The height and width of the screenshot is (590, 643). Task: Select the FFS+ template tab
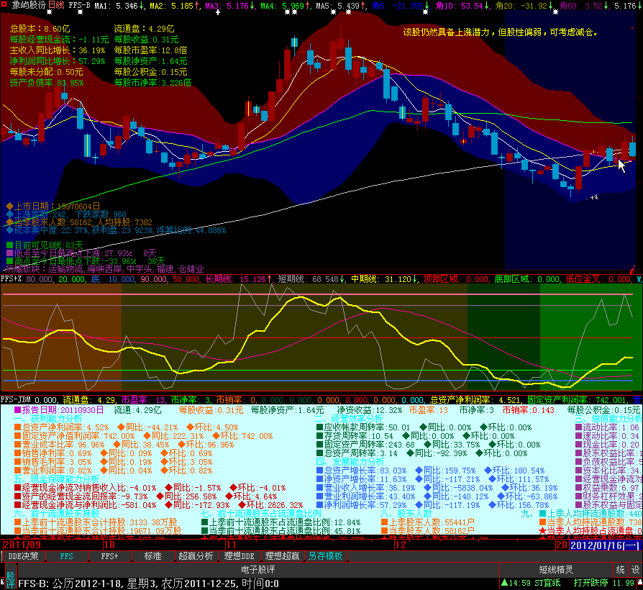pos(109,556)
